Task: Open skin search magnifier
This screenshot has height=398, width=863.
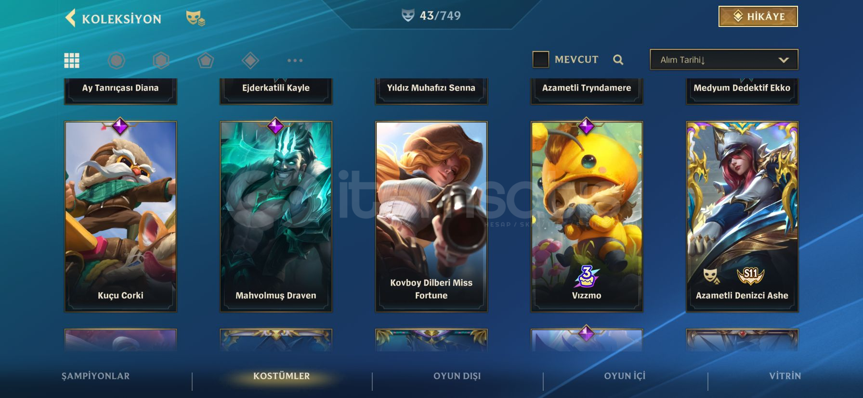Action: coord(618,60)
